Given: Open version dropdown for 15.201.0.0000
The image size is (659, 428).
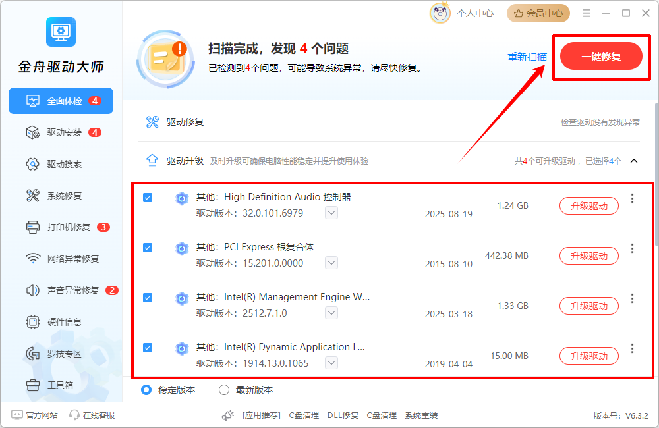Looking at the screenshot, I should pyautogui.click(x=331, y=263).
